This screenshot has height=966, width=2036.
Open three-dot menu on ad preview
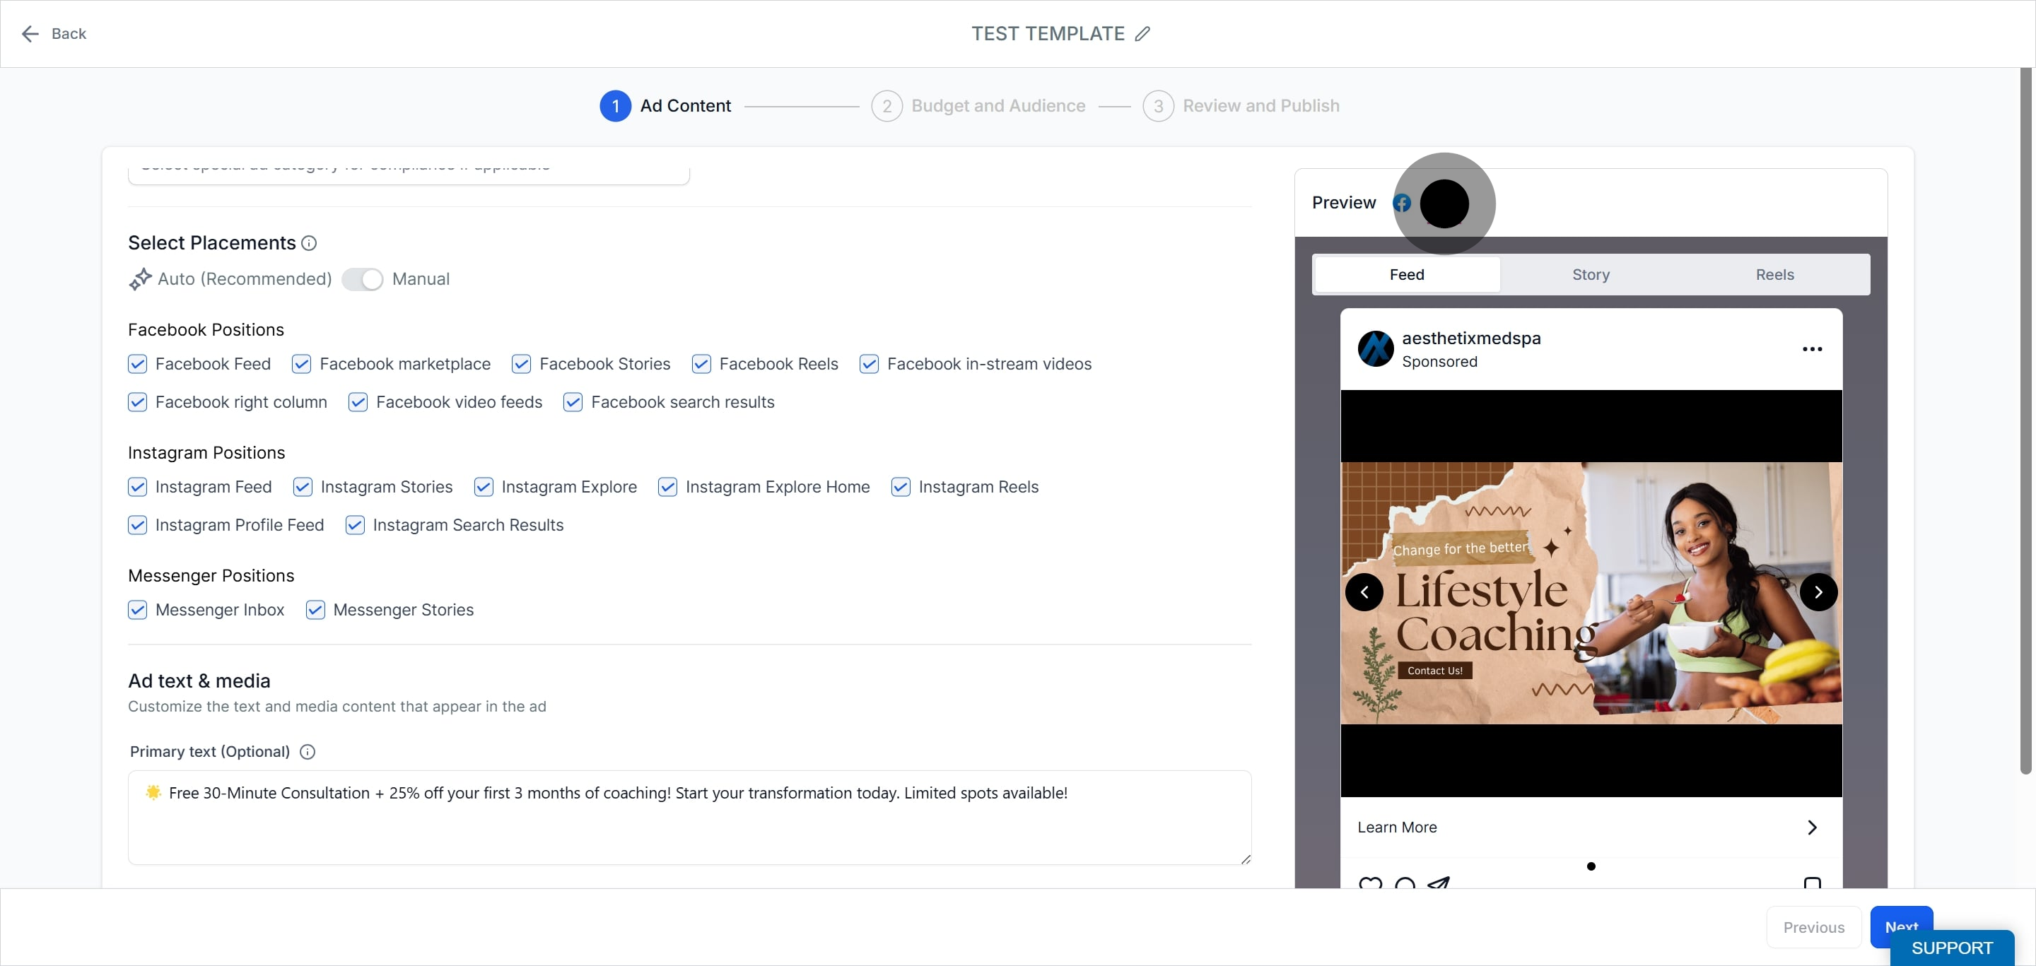tap(1811, 349)
